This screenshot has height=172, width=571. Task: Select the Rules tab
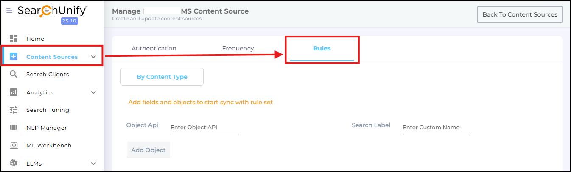pos(322,48)
